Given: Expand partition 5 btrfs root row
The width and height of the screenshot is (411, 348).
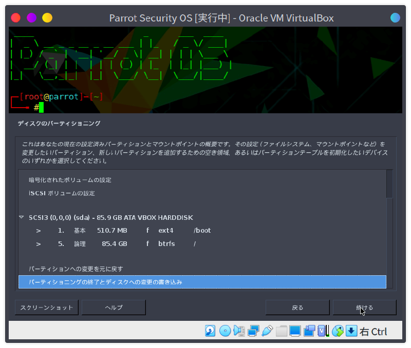Looking at the screenshot, I should [38, 243].
